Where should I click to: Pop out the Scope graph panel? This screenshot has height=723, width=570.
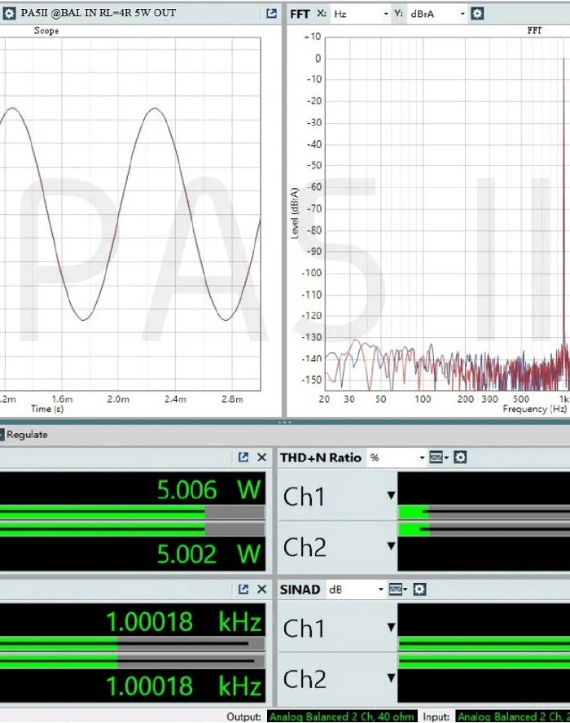click(x=271, y=14)
